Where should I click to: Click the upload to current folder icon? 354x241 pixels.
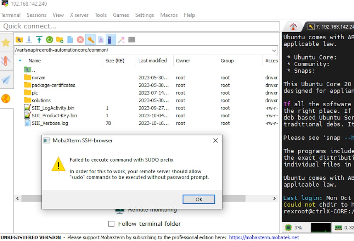point(39,40)
